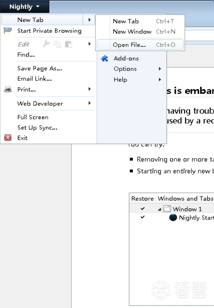Choose Start Private Browsing
The width and height of the screenshot is (214, 308).
[x=48, y=31]
